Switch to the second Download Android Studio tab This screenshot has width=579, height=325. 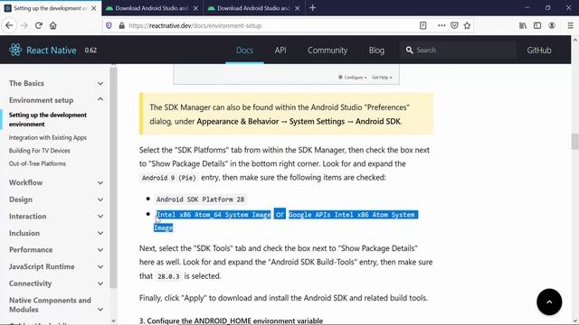click(x=254, y=8)
